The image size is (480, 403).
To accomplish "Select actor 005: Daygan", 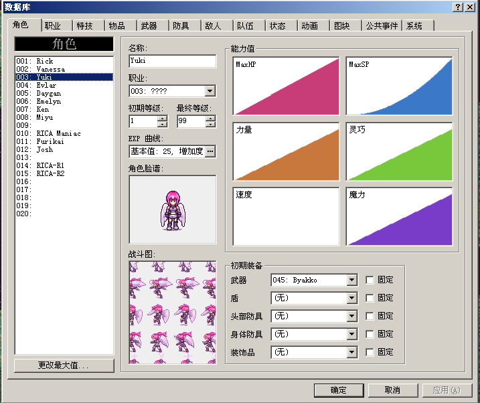I will (x=64, y=93).
